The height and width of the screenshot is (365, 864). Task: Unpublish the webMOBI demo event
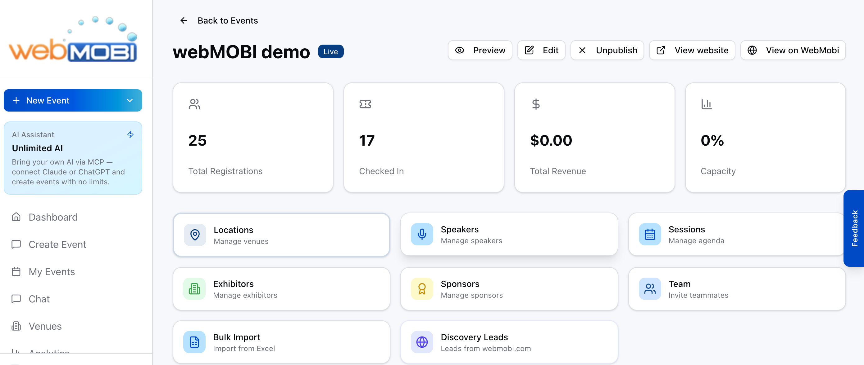(607, 50)
